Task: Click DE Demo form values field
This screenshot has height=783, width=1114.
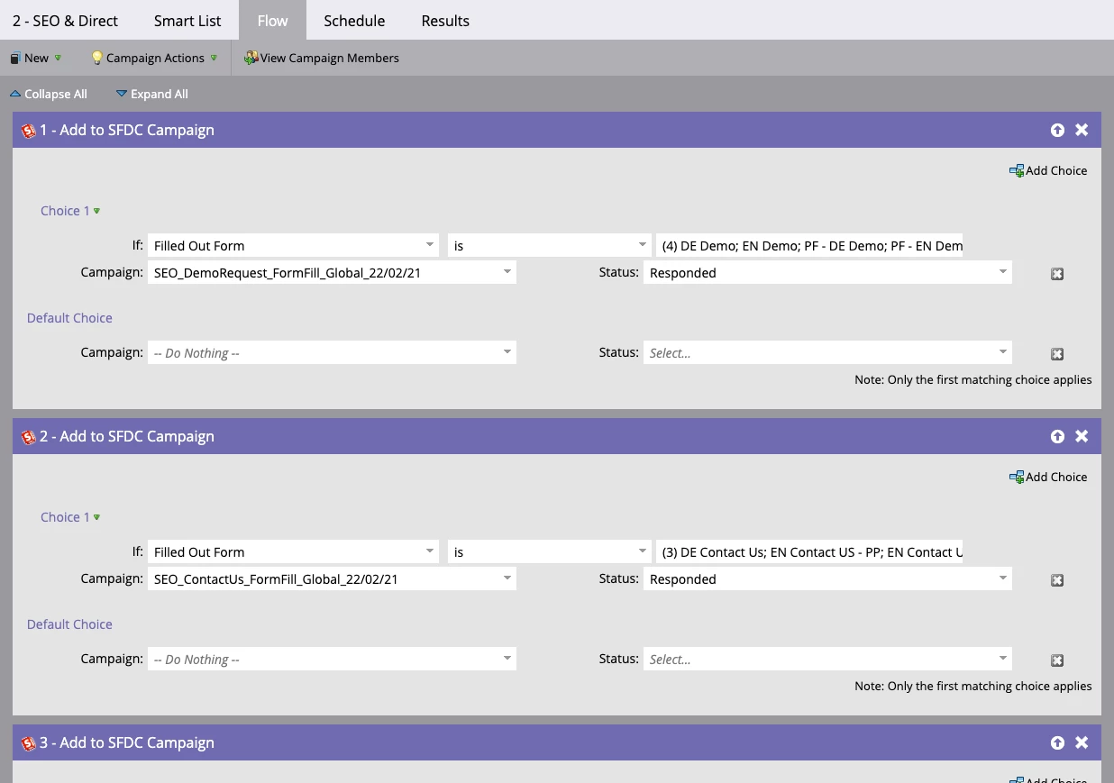Action: click(809, 245)
